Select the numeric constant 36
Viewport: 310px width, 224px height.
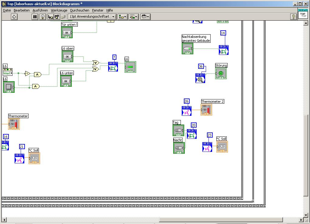(x=201, y=66)
